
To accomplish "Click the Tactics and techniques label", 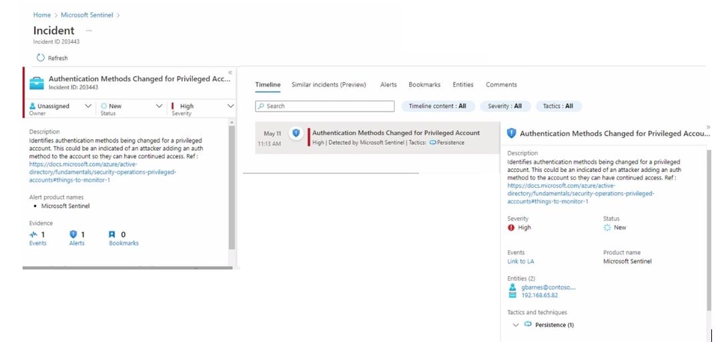I will [x=537, y=313].
